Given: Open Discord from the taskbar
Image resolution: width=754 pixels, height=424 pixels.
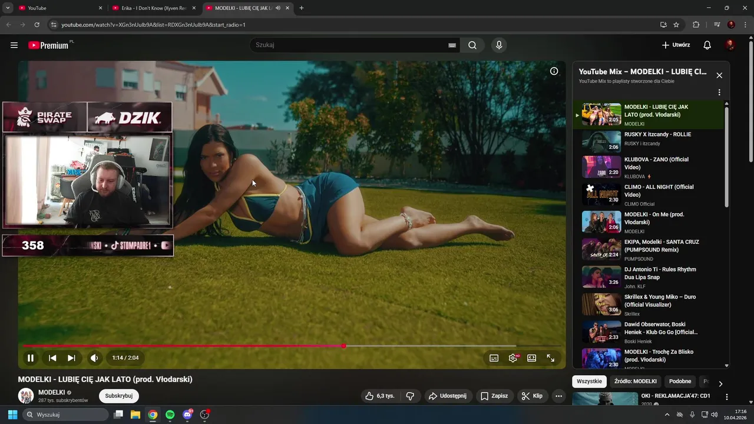Looking at the screenshot, I should [187, 415].
